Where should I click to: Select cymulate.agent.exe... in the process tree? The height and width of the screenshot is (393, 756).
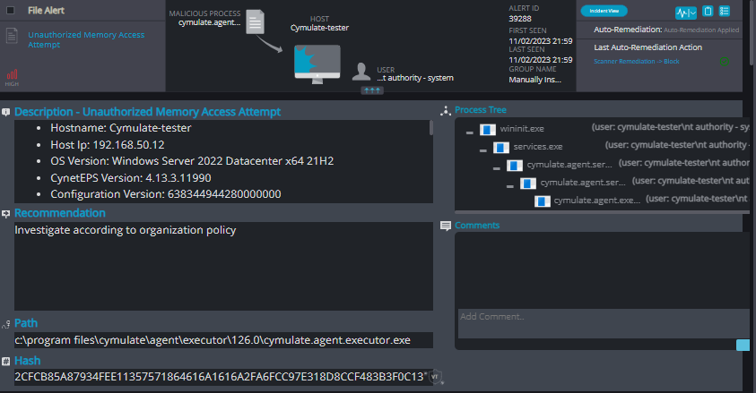click(597, 201)
